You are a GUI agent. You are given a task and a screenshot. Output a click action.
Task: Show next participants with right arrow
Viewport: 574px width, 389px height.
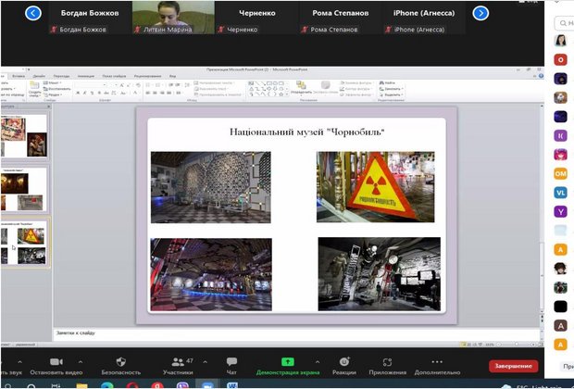click(480, 13)
